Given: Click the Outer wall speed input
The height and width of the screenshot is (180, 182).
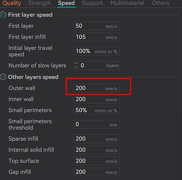Looking at the screenshot, I should 96,88.
